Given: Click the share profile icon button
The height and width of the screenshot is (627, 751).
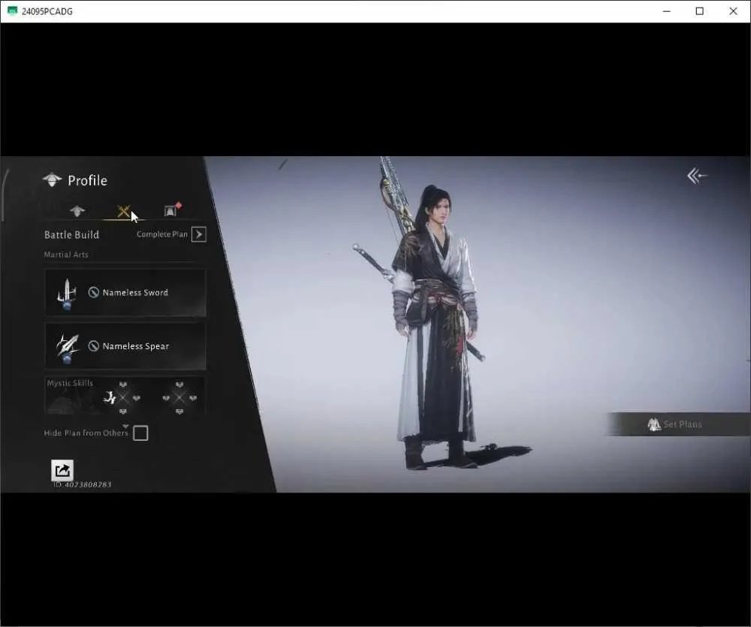Looking at the screenshot, I should 62,470.
